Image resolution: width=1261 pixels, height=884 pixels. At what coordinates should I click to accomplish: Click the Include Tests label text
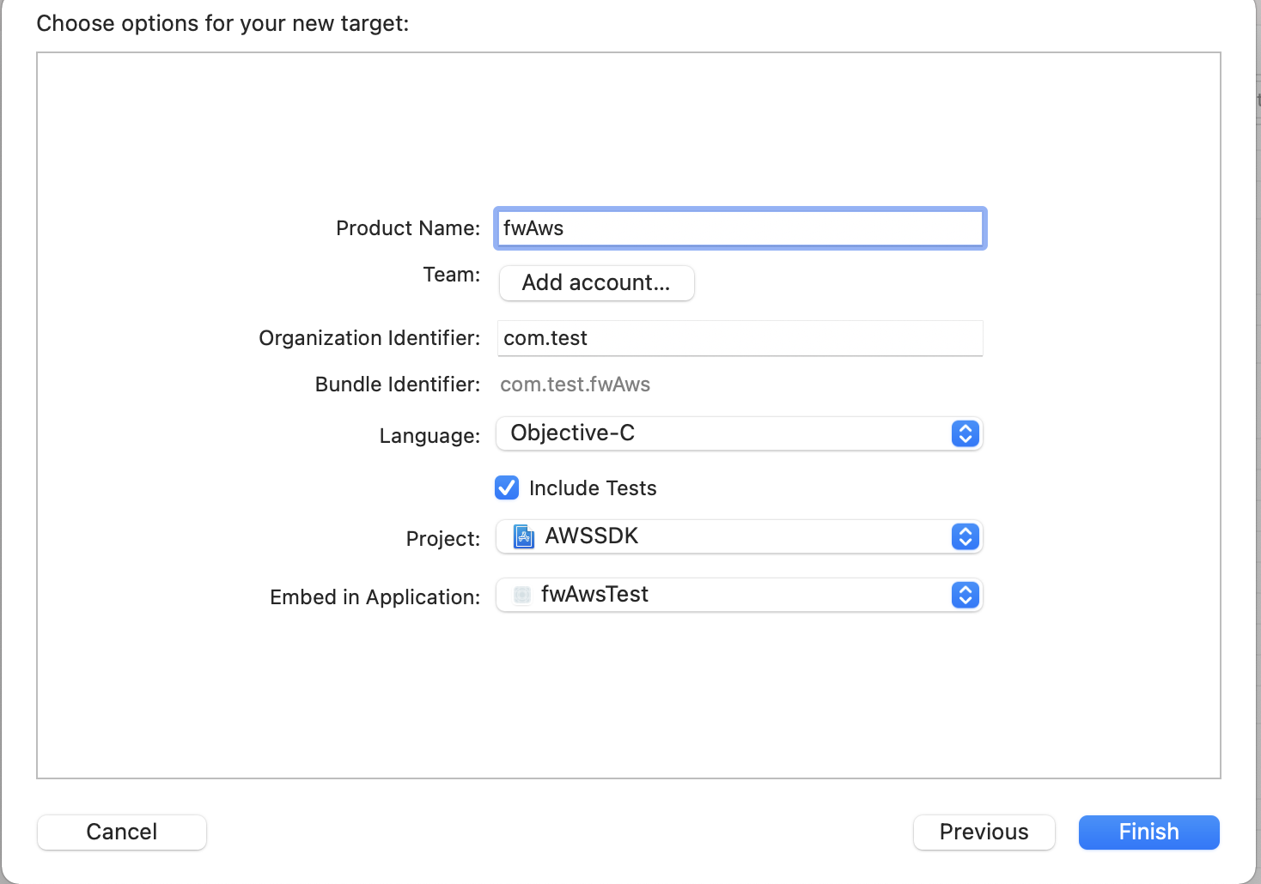[593, 488]
